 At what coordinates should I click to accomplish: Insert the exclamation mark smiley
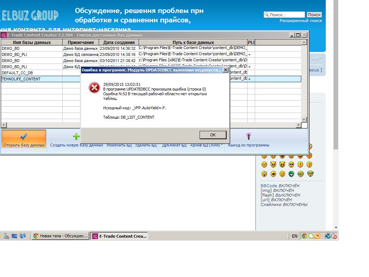click(x=300, y=164)
